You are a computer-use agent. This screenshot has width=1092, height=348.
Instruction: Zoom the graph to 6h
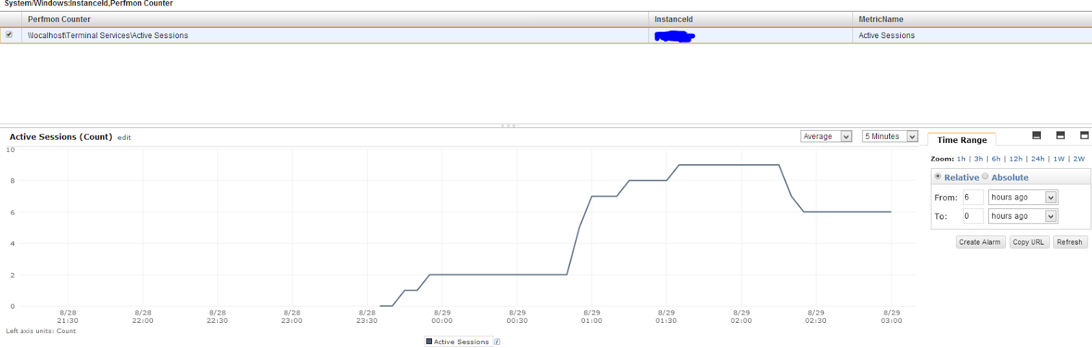pyautogui.click(x=996, y=159)
